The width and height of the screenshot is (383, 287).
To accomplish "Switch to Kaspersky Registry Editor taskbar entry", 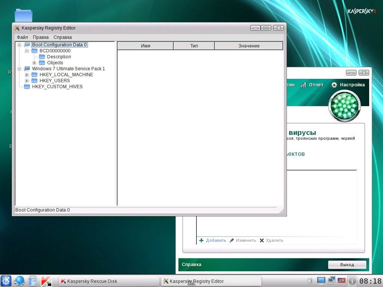I will coord(211,281).
